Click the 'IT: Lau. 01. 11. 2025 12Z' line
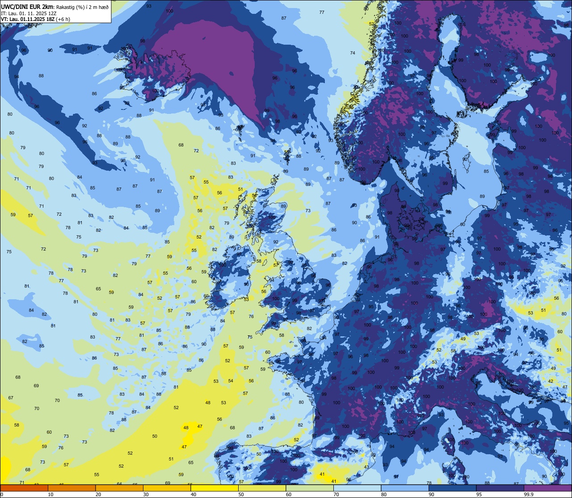The height and width of the screenshot is (498, 572). click(29, 13)
